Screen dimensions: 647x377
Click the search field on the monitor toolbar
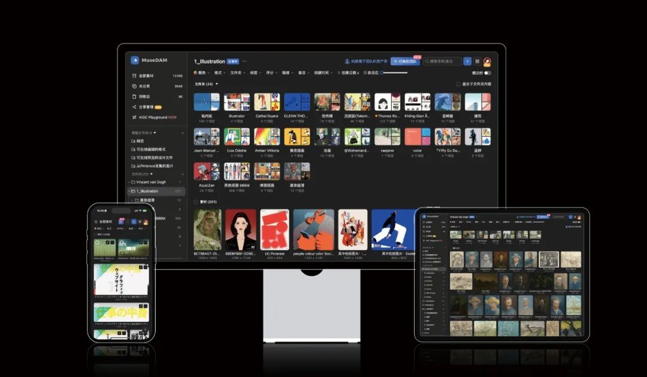[442, 61]
